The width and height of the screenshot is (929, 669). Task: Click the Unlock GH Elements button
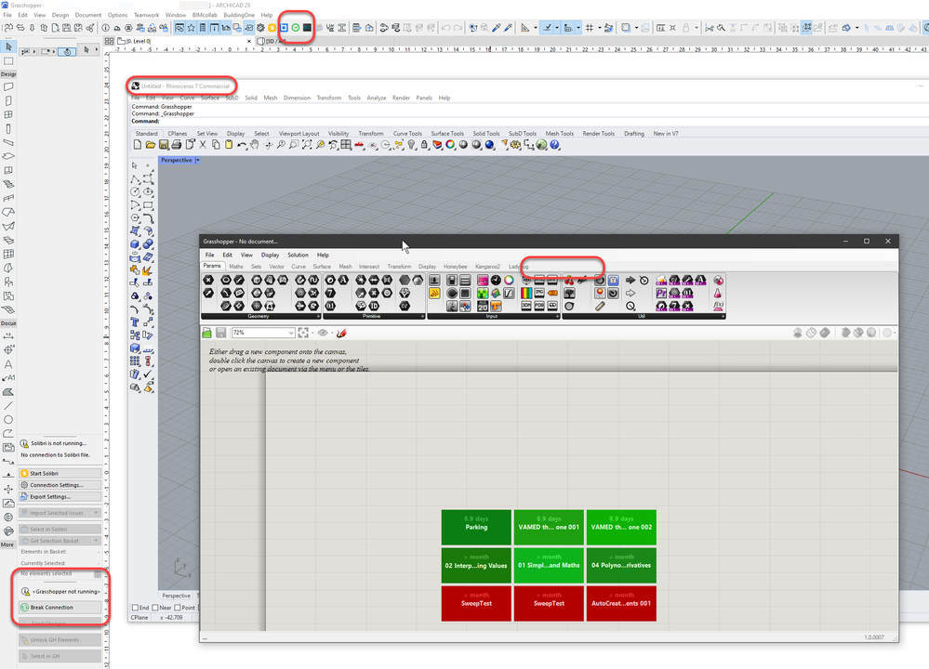pos(60,640)
